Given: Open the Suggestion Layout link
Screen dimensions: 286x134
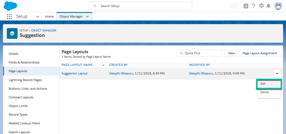Looking at the screenshot, I should pos(74,73).
